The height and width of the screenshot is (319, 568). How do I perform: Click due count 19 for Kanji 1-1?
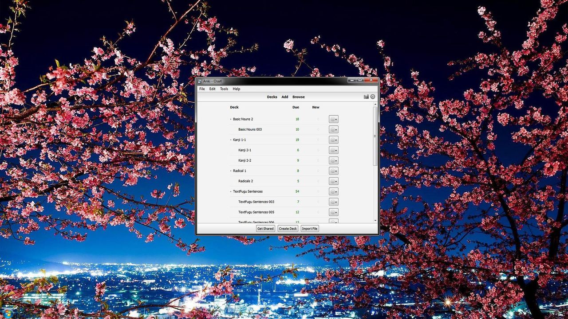click(297, 140)
